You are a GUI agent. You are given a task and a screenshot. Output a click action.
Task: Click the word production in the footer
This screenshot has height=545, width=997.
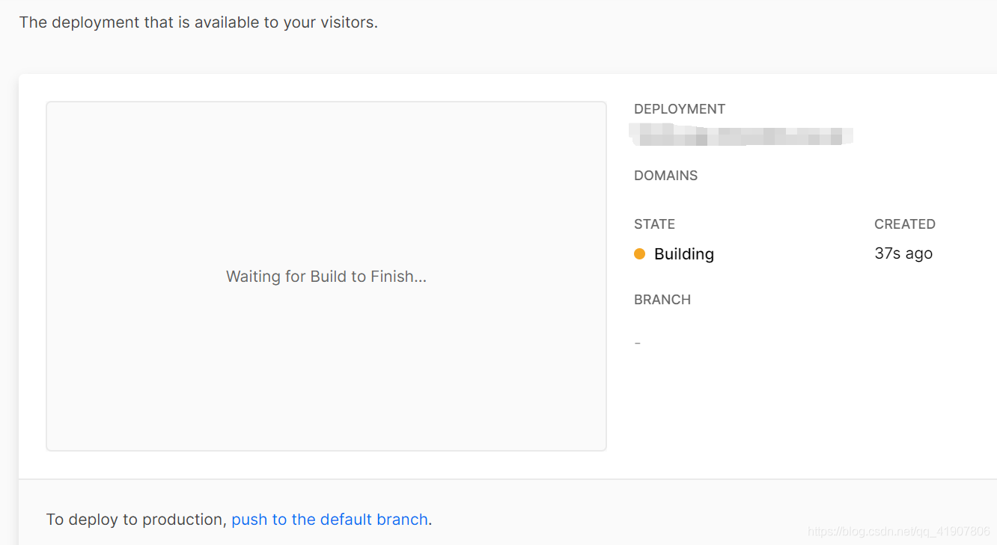tap(183, 520)
